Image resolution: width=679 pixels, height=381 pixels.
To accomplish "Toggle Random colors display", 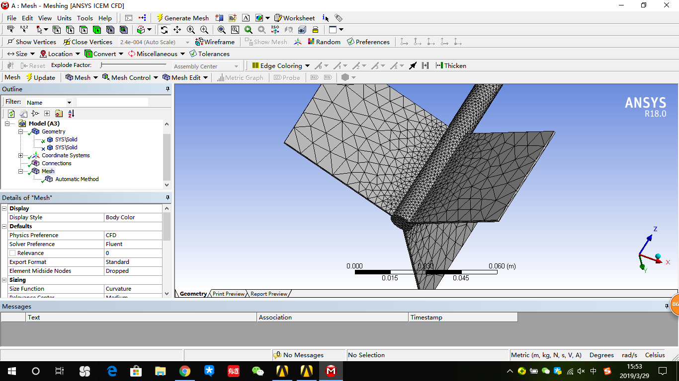I will click(x=324, y=42).
